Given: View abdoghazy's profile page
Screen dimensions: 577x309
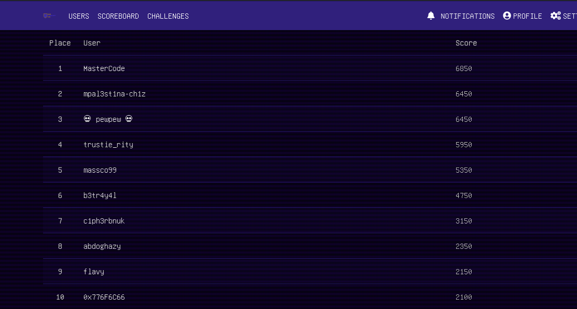Looking at the screenshot, I should pos(102,246).
